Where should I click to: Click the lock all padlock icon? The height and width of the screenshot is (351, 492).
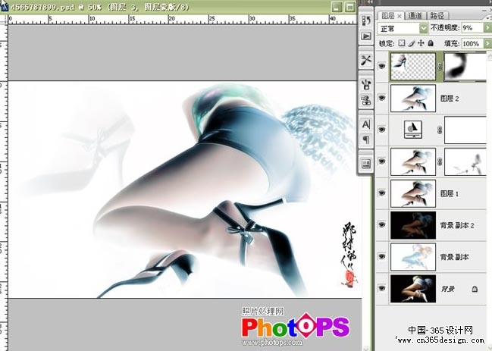(x=431, y=43)
